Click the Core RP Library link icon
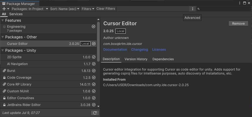 coord(4,84)
